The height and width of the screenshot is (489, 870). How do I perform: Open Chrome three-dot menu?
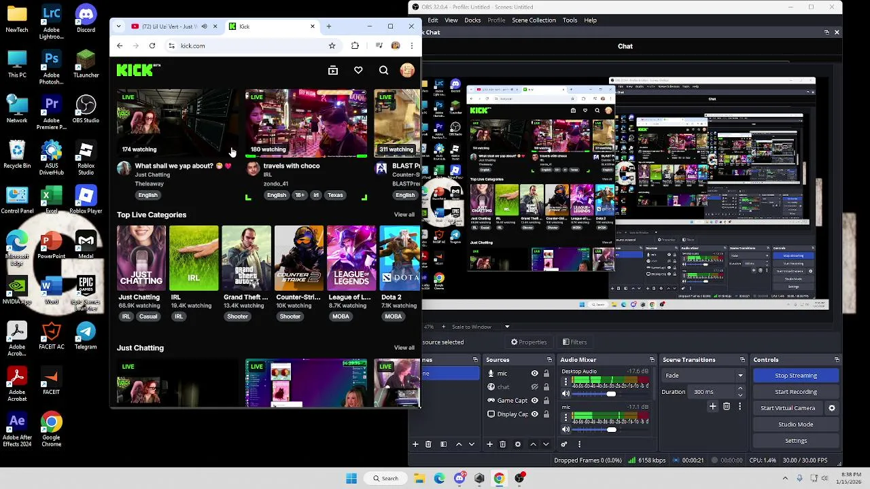pos(411,46)
